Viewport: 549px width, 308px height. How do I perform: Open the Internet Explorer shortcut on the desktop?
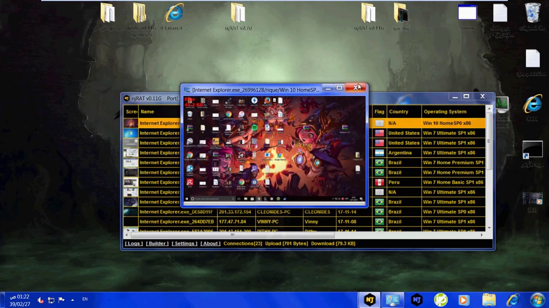click(175, 14)
